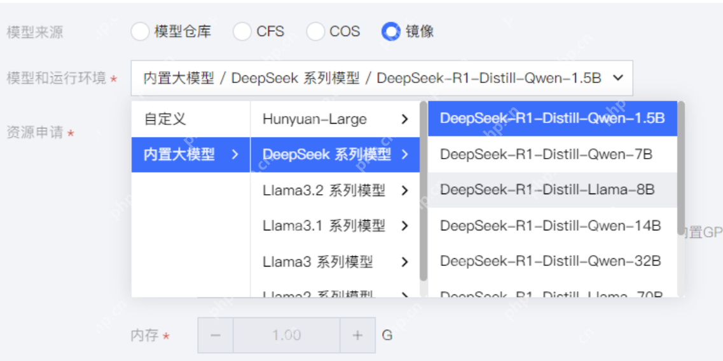The width and height of the screenshot is (723, 361).
Task: Click the chevron next to Llama3.2 系列模型
Action: [x=405, y=190]
